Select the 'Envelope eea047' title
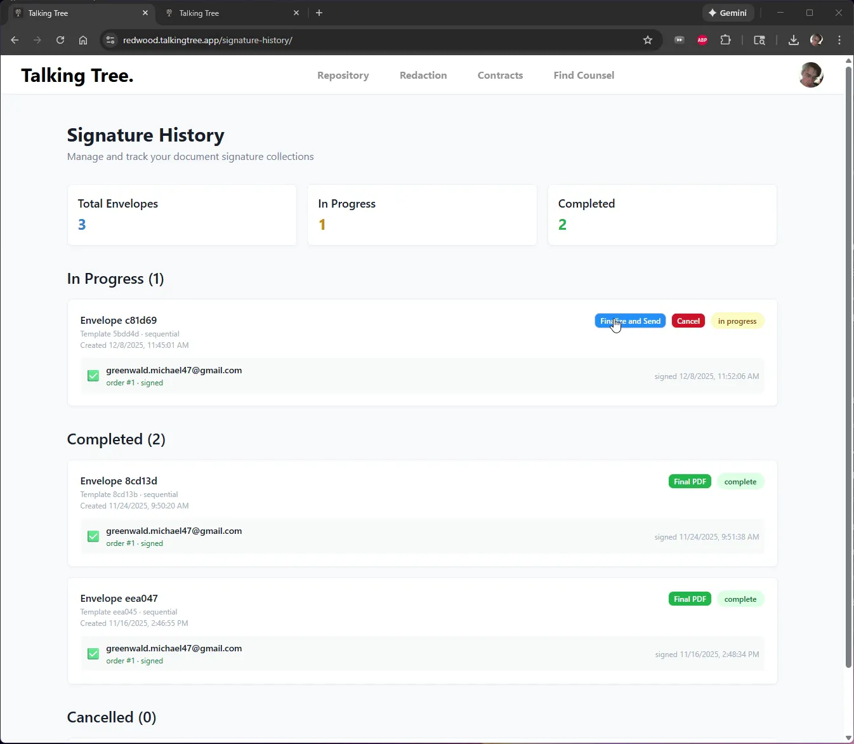854x744 pixels. (119, 599)
